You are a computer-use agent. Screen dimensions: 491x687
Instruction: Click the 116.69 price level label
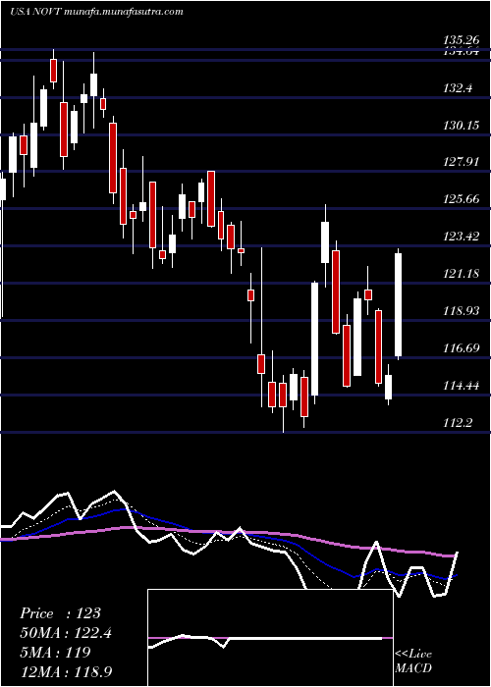pyautogui.click(x=462, y=348)
